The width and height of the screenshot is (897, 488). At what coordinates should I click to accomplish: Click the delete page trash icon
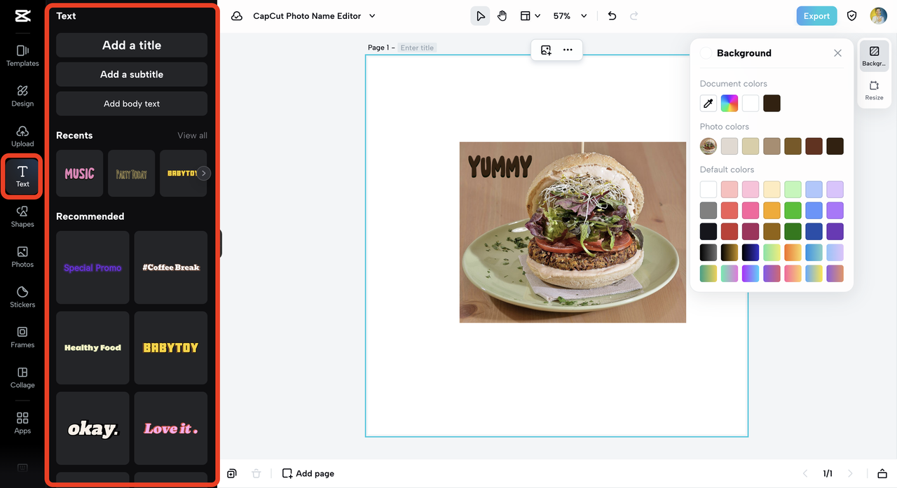[256, 473]
